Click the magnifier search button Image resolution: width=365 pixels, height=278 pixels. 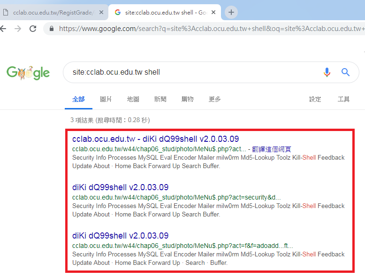point(345,72)
